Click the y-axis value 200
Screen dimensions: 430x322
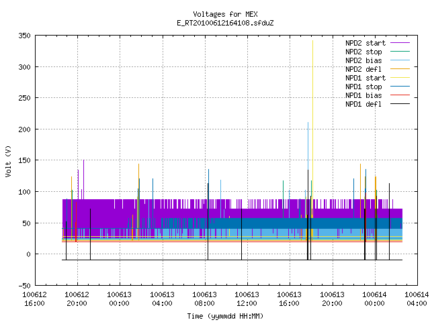(x=24, y=129)
